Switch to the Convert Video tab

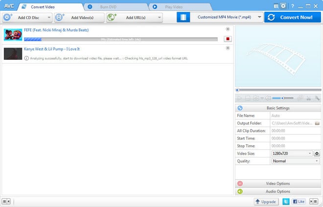[x=49, y=7]
